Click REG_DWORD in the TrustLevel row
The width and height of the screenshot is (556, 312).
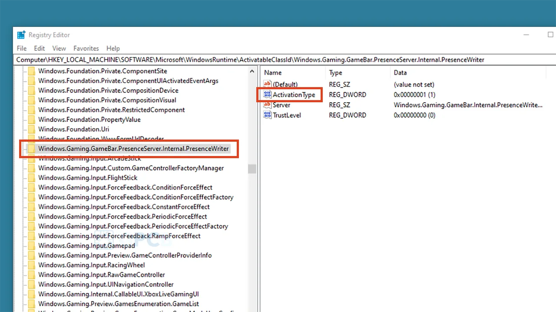[347, 115]
